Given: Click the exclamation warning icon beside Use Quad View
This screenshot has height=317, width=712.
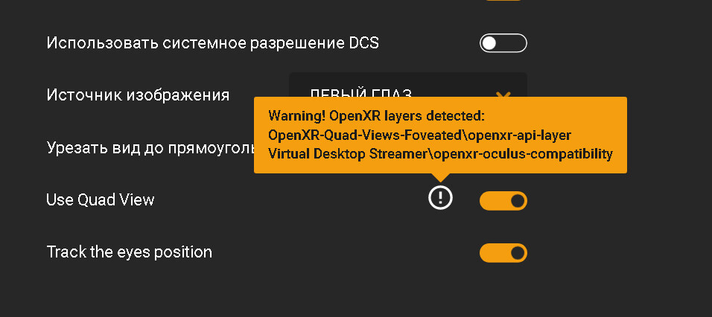Looking at the screenshot, I should click(440, 197).
